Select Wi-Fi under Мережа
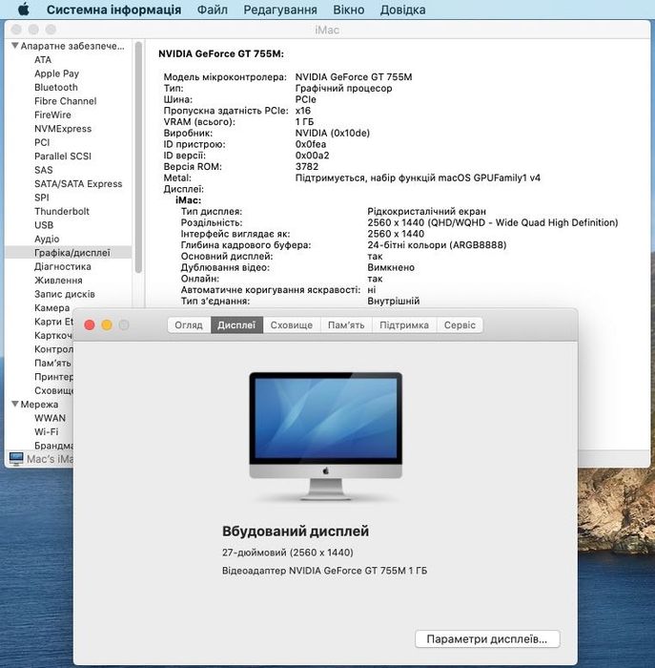 pos(47,431)
